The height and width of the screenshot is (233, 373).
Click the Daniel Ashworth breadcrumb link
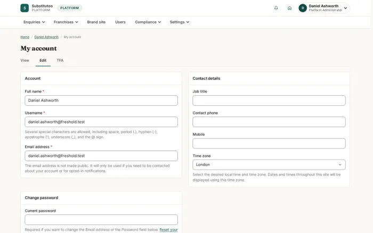pos(46,37)
